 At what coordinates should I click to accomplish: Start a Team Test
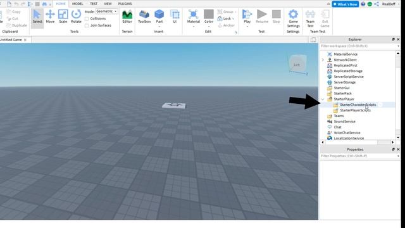310,18
